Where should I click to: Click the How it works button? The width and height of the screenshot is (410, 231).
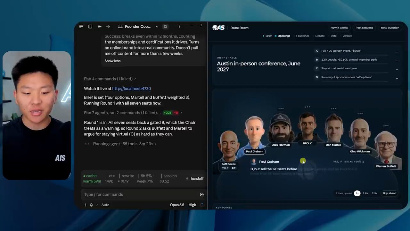(x=339, y=28)
